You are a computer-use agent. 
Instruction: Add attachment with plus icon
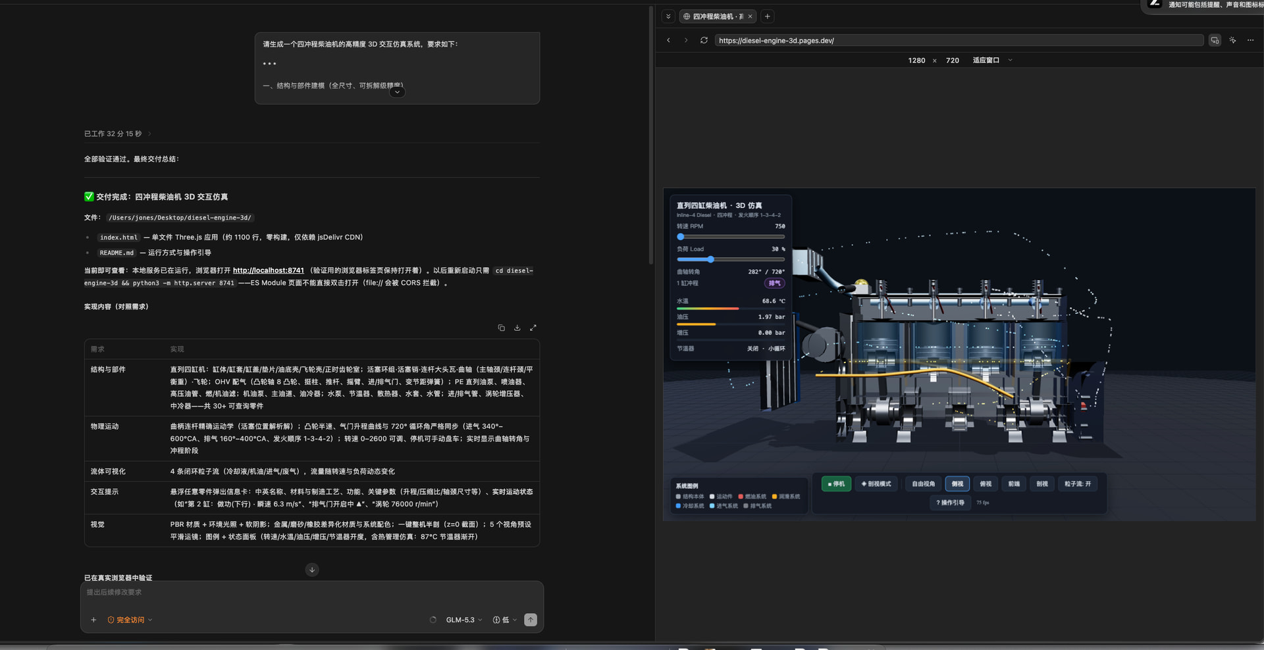click(x=93, y=620)
